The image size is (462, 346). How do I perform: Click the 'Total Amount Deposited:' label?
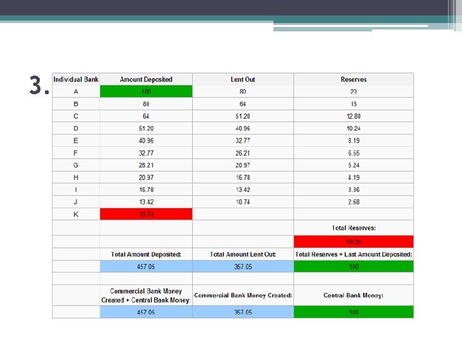point(146,254)
